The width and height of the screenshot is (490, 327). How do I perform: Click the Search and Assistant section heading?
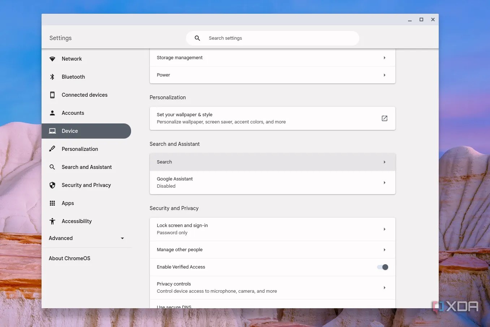(174, 144)
